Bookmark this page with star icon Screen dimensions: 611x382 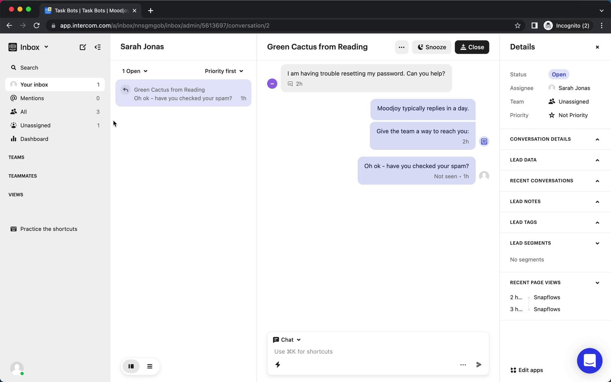pyautogui.click(x=517, y=25)
